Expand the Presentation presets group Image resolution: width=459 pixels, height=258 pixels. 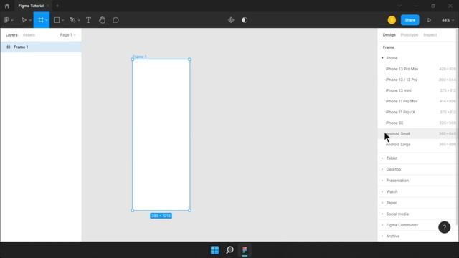(x=382, y=181)
